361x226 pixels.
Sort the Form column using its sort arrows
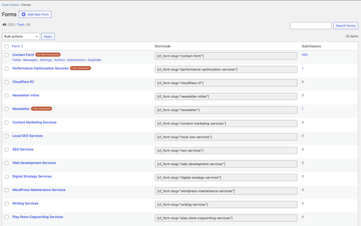point(23,46)
